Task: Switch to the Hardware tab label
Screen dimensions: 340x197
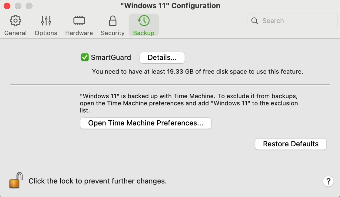Action: pos(79,33)
